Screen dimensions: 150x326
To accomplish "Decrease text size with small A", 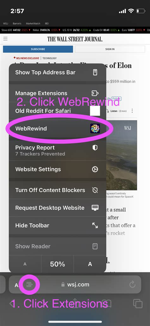I will (x=25, y=264).
